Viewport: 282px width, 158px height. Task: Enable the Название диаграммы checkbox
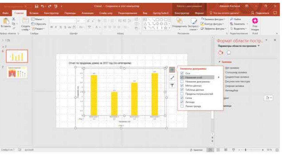click(x=182, y=81)
